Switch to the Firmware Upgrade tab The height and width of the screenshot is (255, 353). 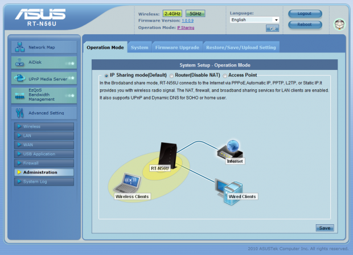(177, 47)
